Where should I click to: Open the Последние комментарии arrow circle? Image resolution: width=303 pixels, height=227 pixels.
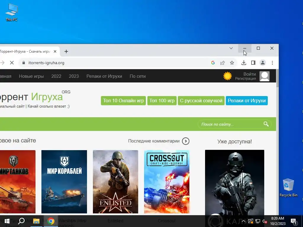click(186, 141)
